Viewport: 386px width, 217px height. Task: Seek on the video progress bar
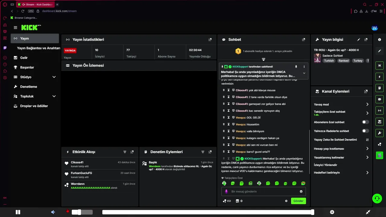coord(208,212)
